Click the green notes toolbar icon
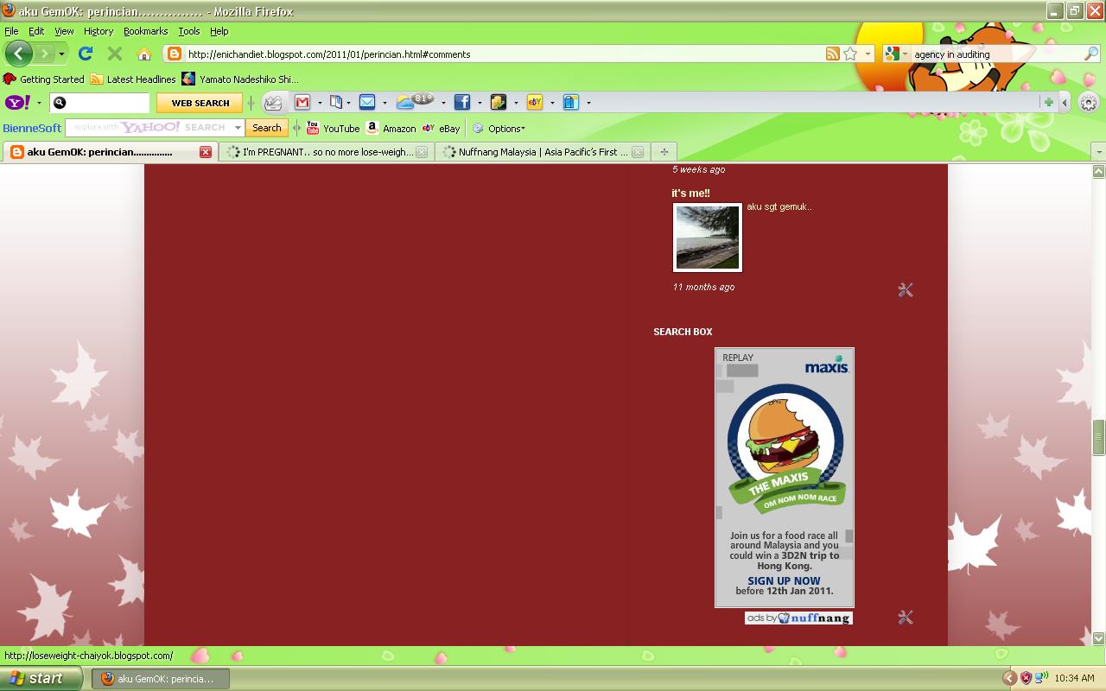The height and width of the screenshot is (691, 1106). coord(499,103)
